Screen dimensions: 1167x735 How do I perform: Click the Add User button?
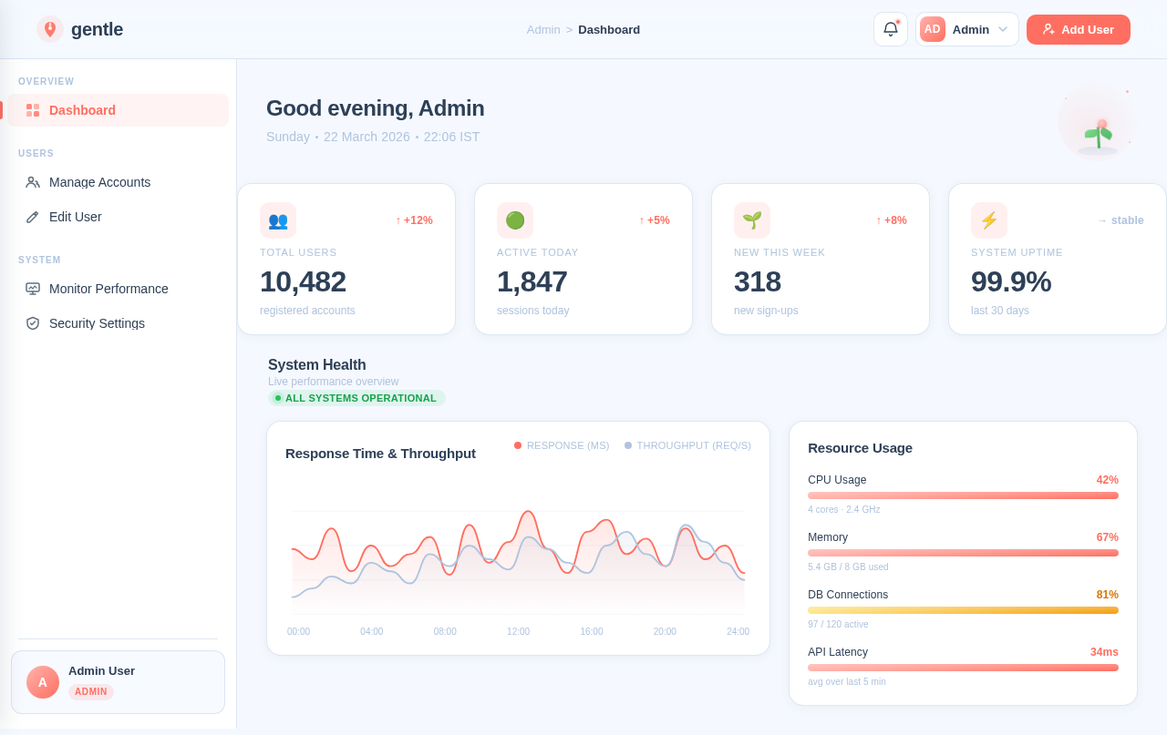(1078, 29)
